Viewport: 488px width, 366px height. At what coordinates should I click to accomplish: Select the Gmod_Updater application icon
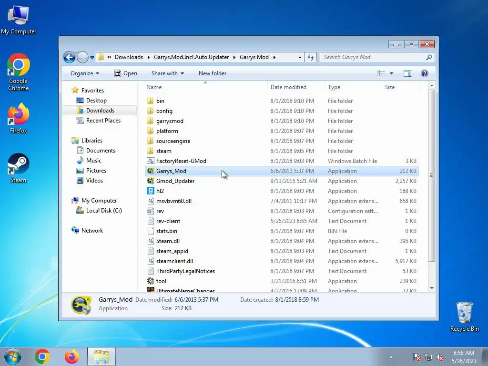coord(151,181)
